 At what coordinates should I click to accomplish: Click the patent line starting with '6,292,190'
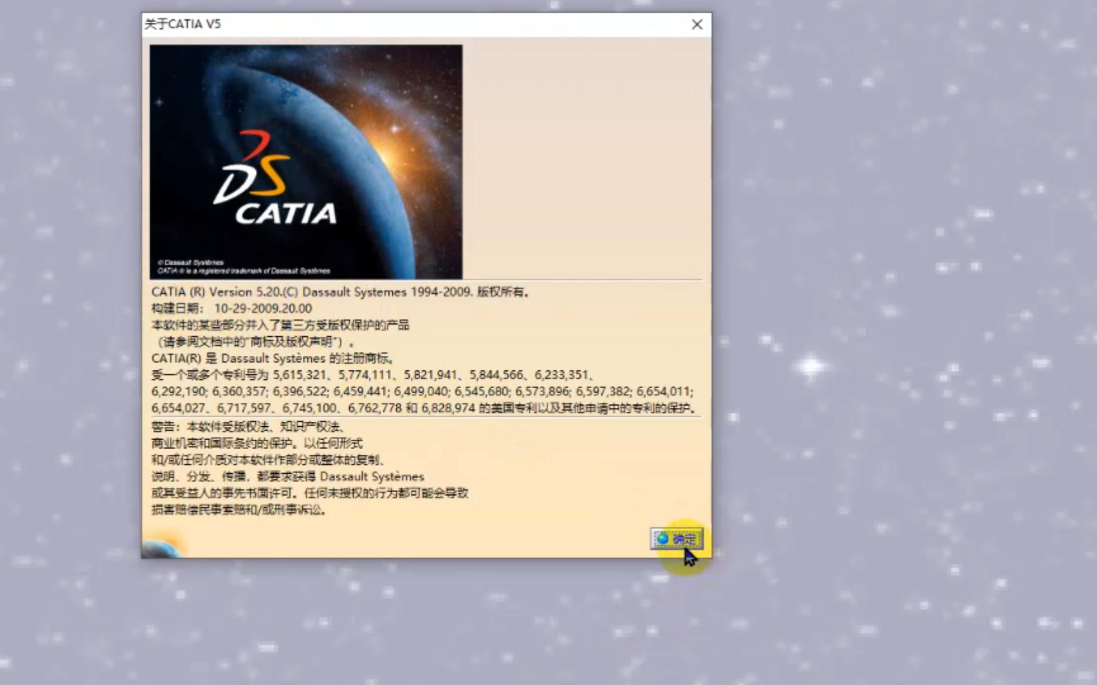(x=422, y=391)
